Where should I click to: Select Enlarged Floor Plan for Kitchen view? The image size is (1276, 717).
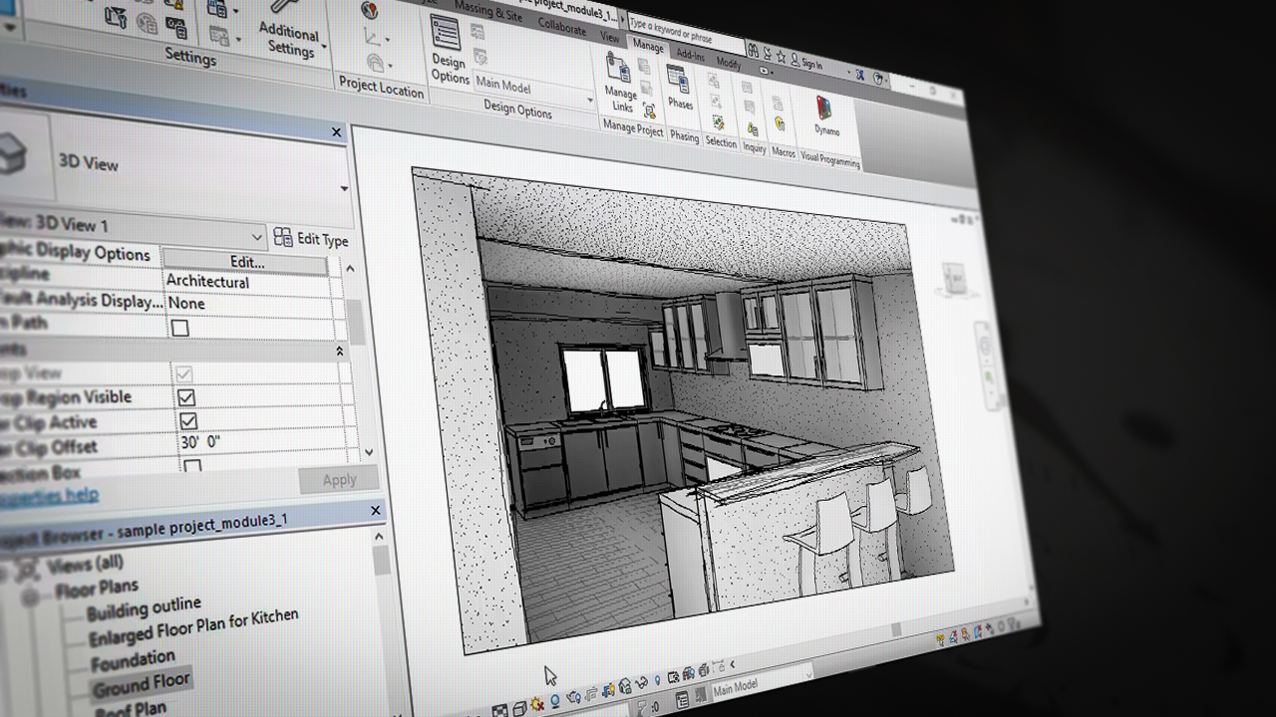click(x=193, y=627)
